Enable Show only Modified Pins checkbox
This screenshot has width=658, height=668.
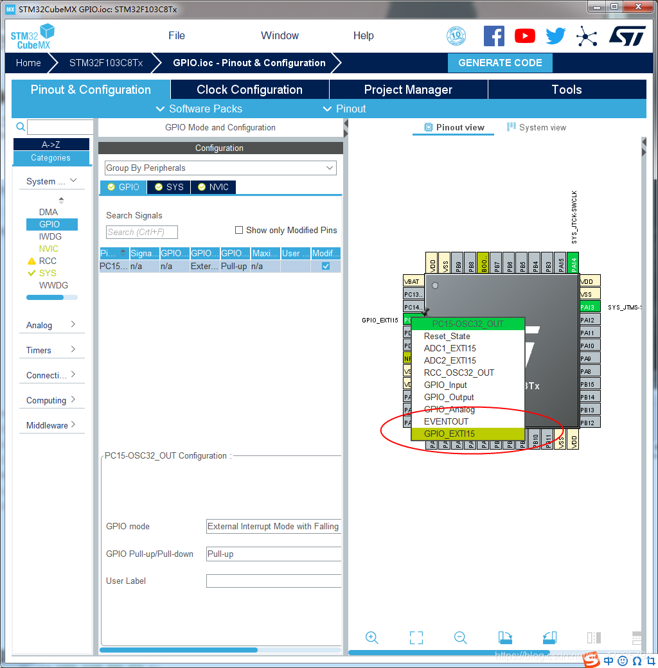(x=239, y=230)
